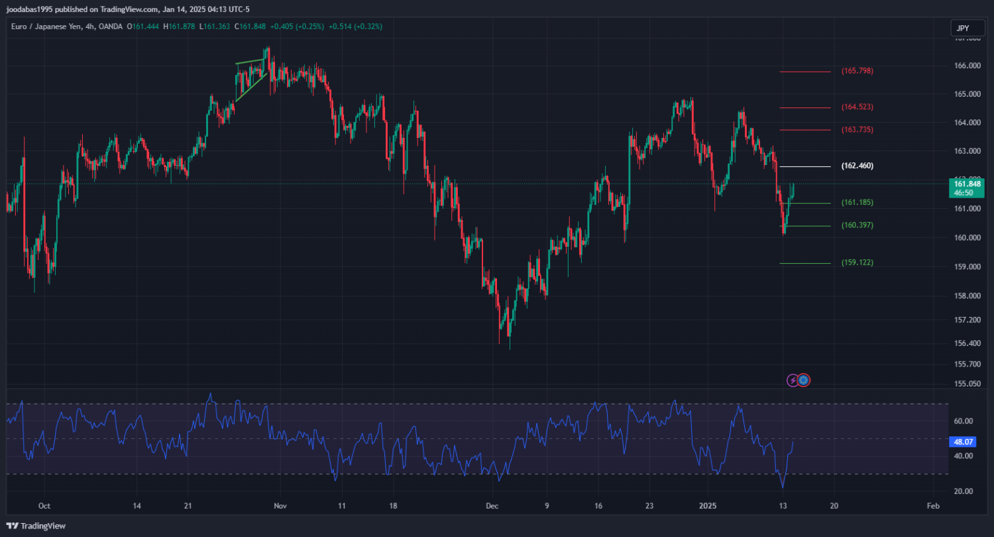Select the green wedge pattern drawing

[251, 81]
